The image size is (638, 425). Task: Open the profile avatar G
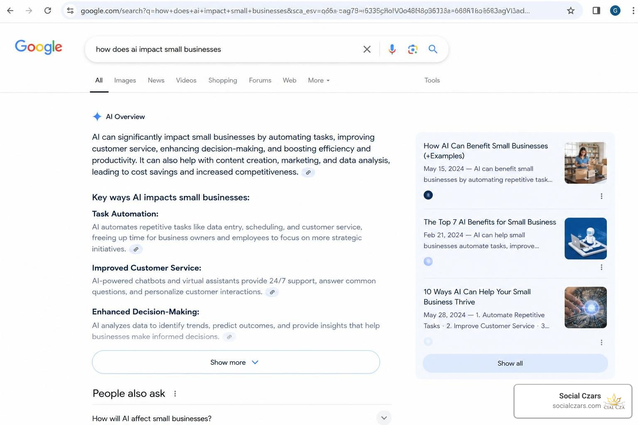tap(615, 10)
